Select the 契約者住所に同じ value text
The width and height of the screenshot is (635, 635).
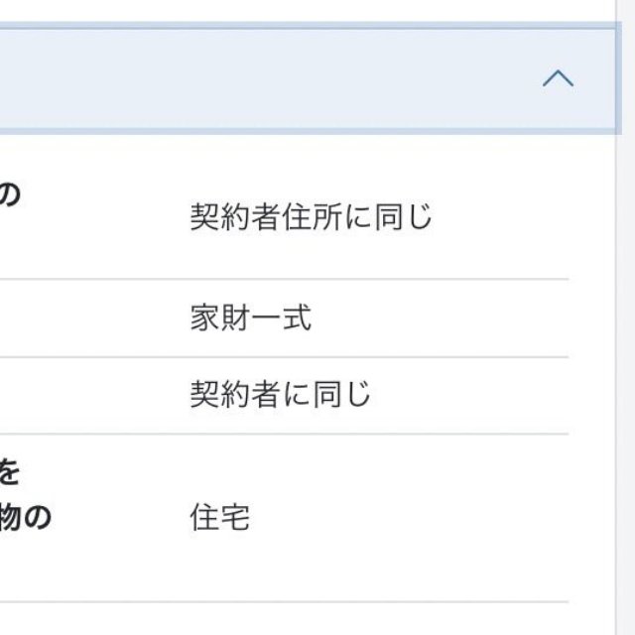(x=312, y=216)
